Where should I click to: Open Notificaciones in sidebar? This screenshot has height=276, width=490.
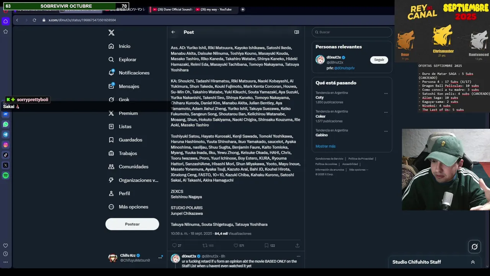(x=129, y=73)
